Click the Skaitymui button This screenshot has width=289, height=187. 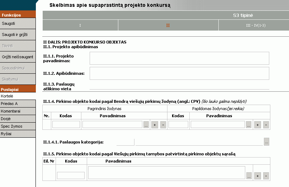pos(18,79)
